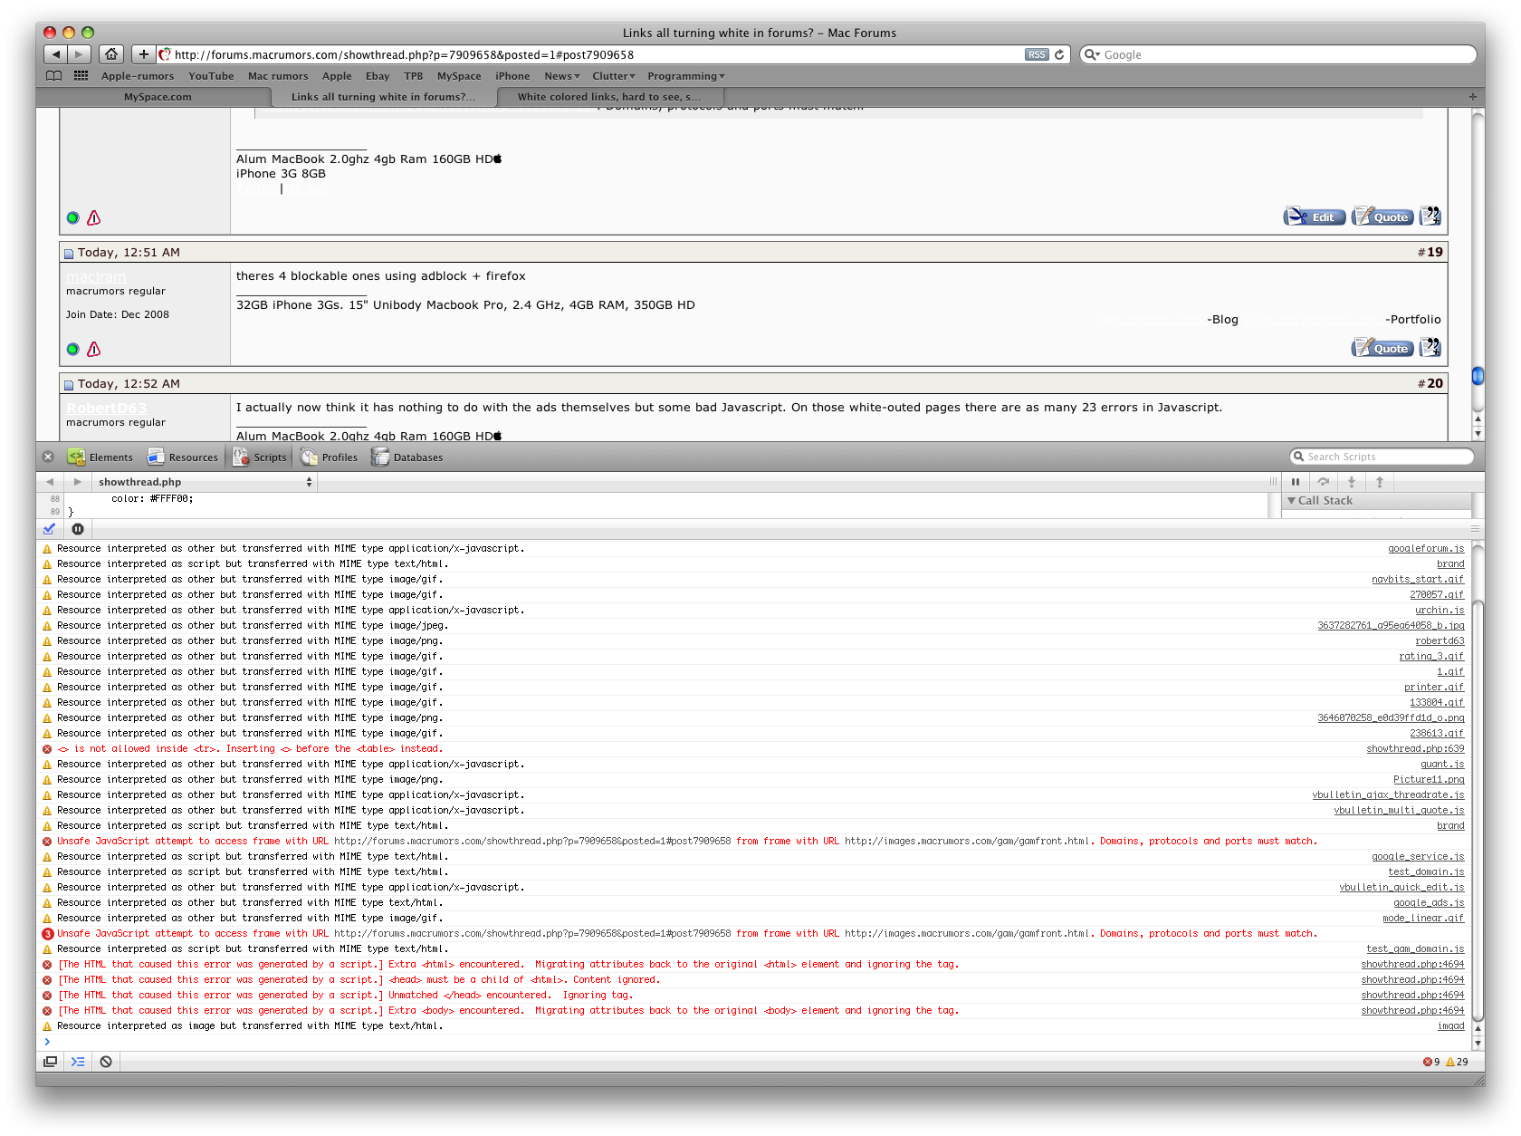Toggle the console drawer icon
The height and width of the screenshot is (1136, 1521).
click(78, 1062)
